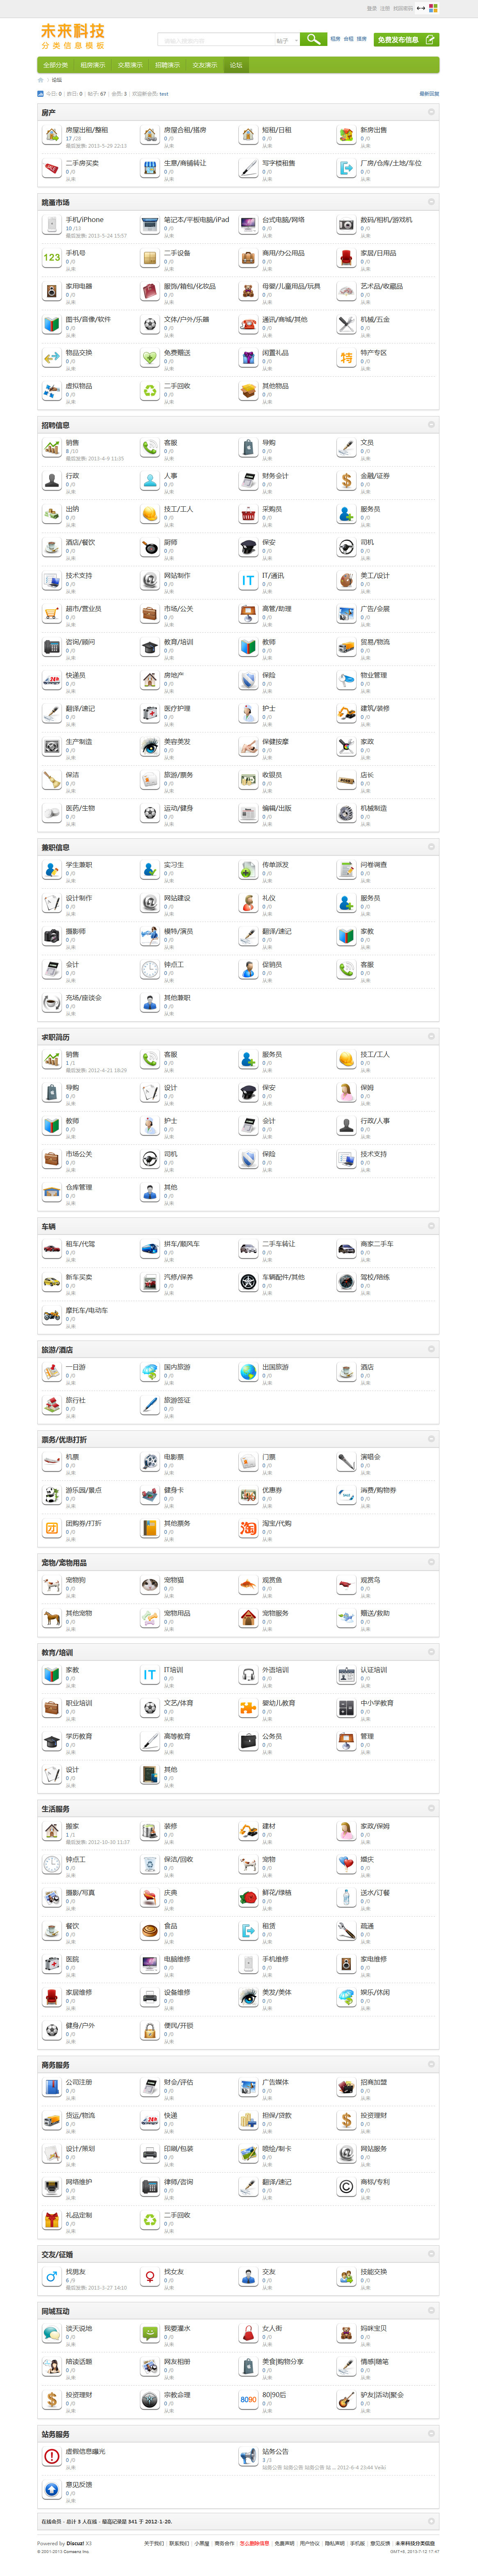Click the blue IT icon beside IT/通讯
This screenshot has height=2576, width=478.
[x=248, y=581]
